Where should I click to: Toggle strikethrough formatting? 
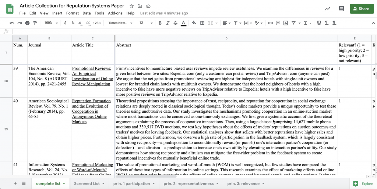(x=175, y=23)
